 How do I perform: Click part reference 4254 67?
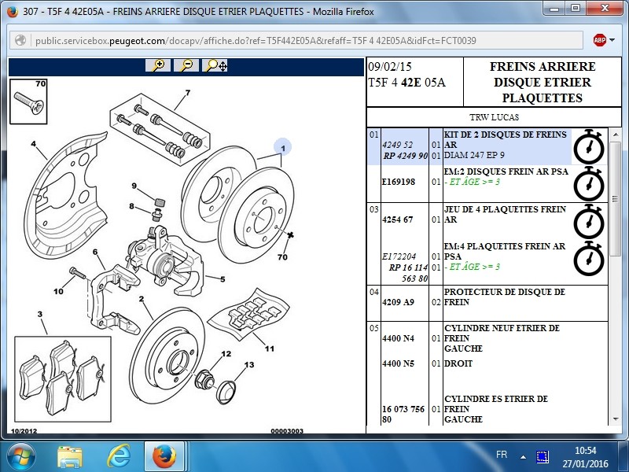pos(398,219)
